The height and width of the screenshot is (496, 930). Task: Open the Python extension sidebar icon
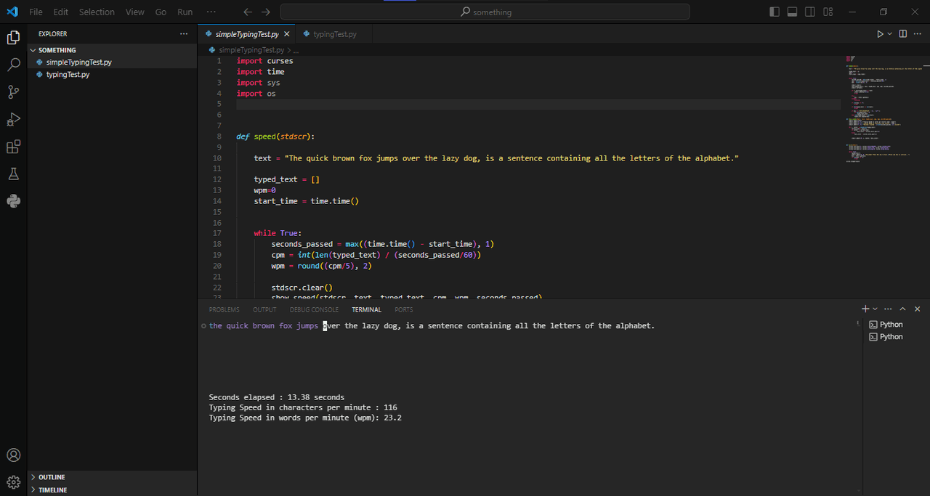coord(13,201)
